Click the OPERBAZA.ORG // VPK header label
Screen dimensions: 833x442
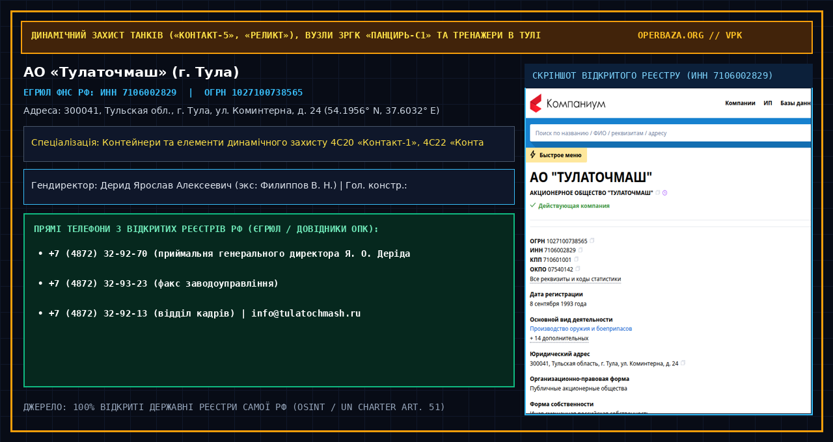pos(690,35)
